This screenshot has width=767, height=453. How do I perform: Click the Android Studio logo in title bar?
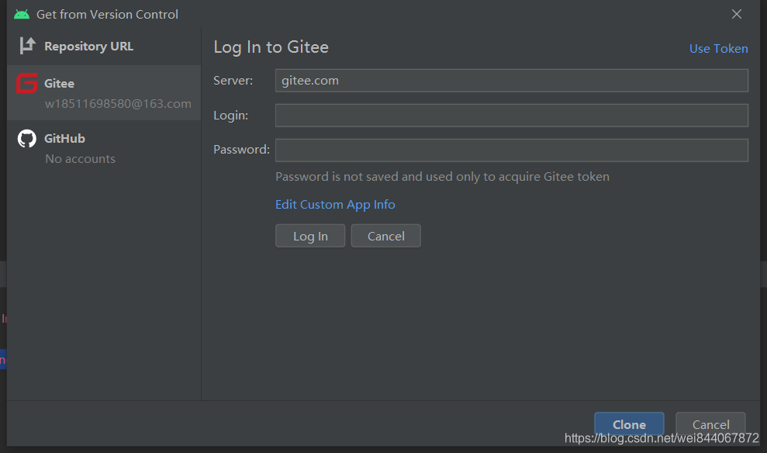(22, 14)
